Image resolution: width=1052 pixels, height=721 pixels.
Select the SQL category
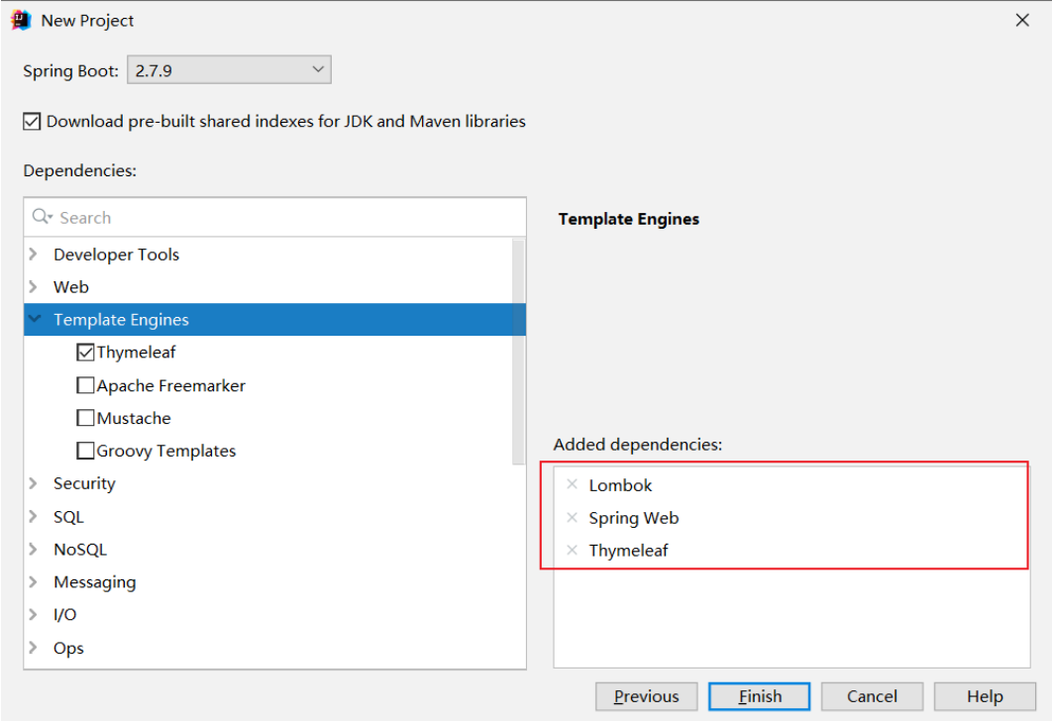68,517
